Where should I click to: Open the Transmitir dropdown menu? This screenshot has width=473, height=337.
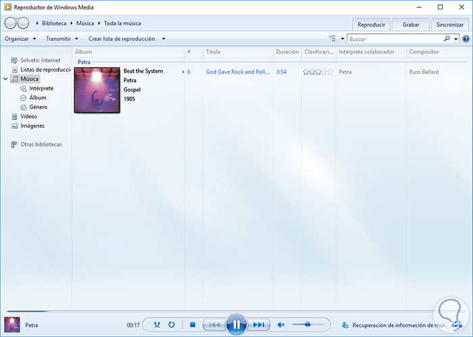[62, 39]
